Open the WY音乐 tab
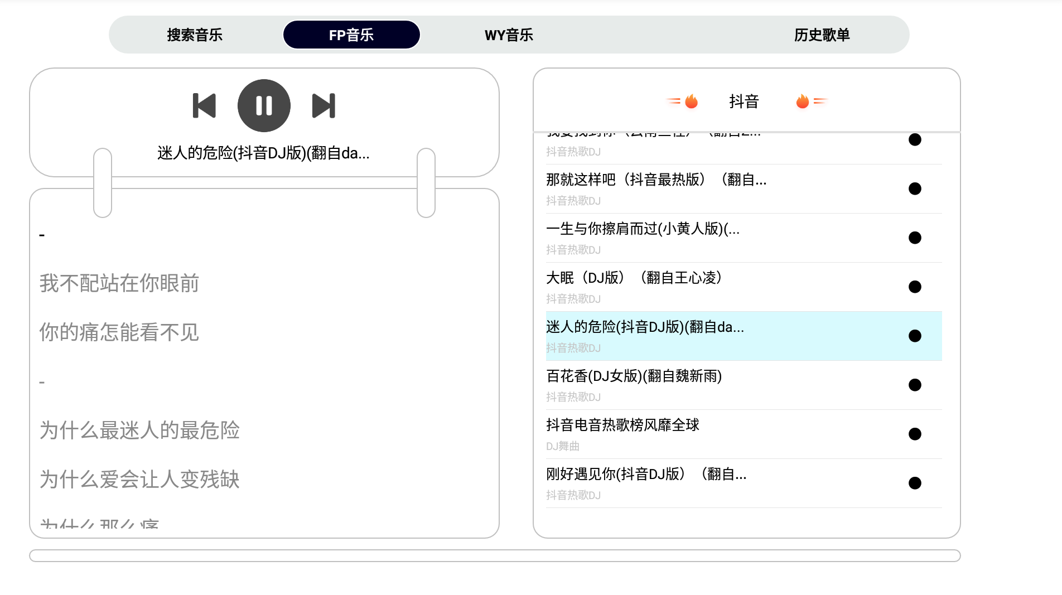This screenshot has width=1062, height=595. (509, 35)
